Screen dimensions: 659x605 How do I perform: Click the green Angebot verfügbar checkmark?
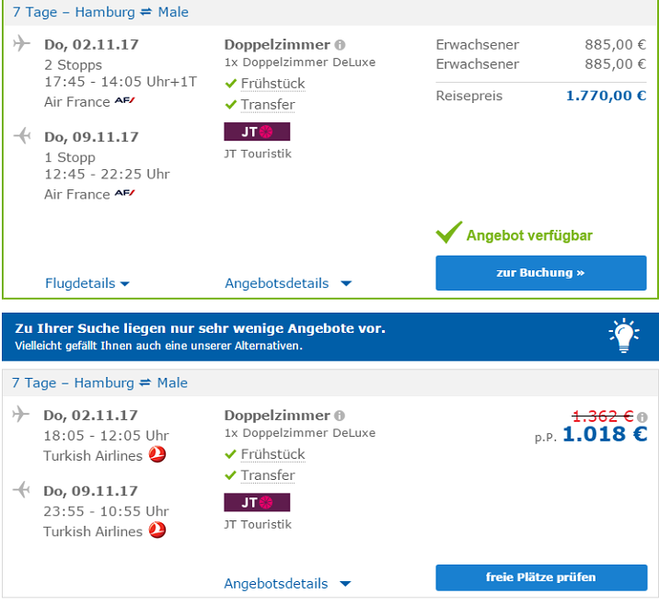449,234
